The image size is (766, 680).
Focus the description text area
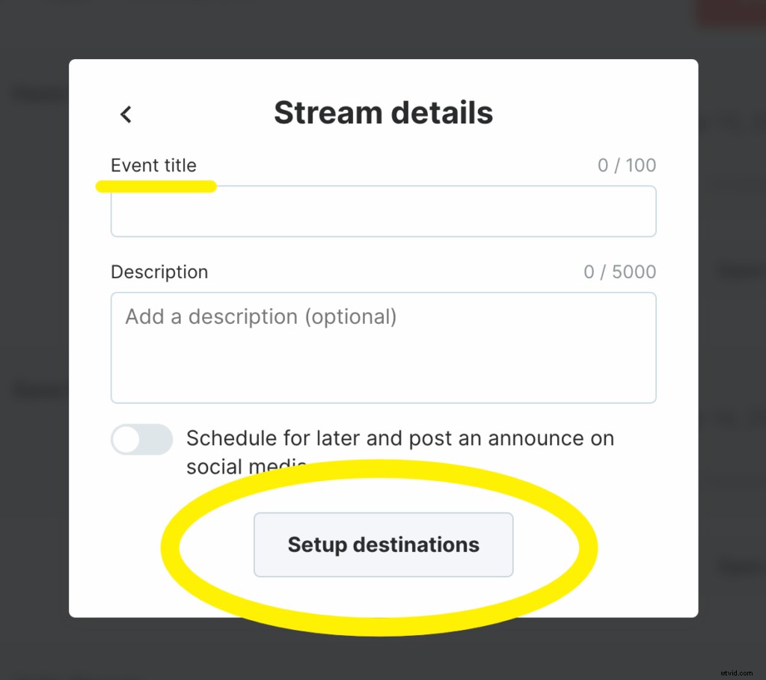383,348
